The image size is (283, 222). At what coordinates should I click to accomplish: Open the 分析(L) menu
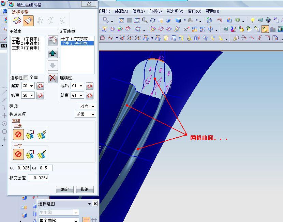coord(155,11)
